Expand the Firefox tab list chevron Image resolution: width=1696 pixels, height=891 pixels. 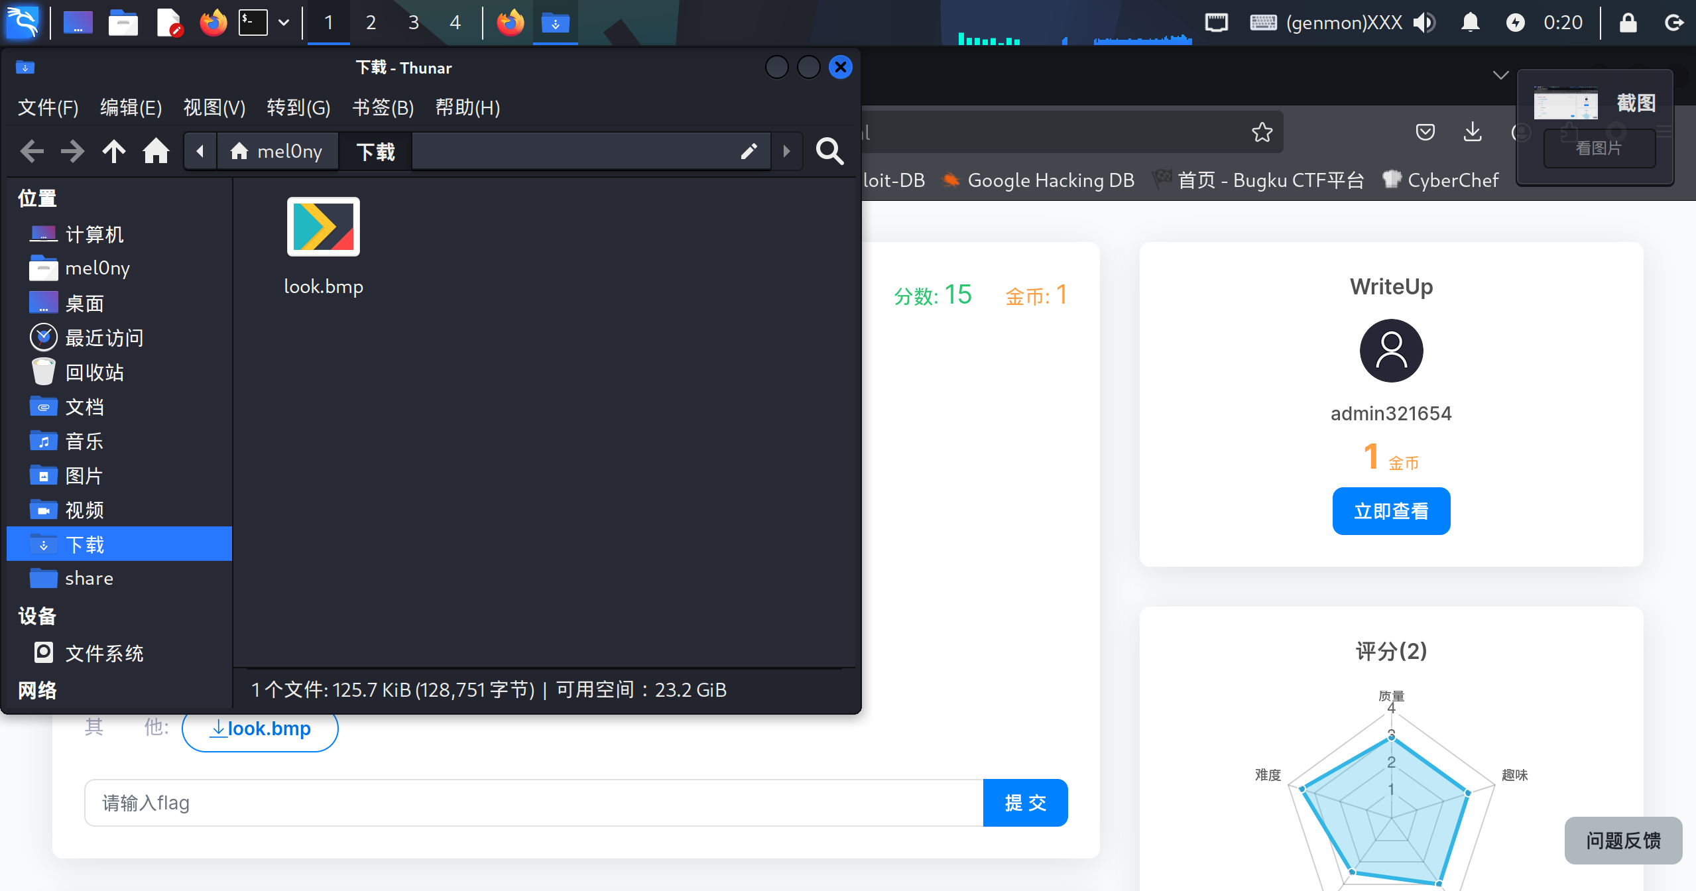[1500, 75]
